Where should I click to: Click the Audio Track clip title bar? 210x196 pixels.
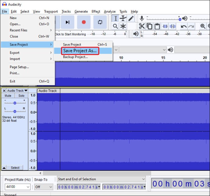point(123,91)
